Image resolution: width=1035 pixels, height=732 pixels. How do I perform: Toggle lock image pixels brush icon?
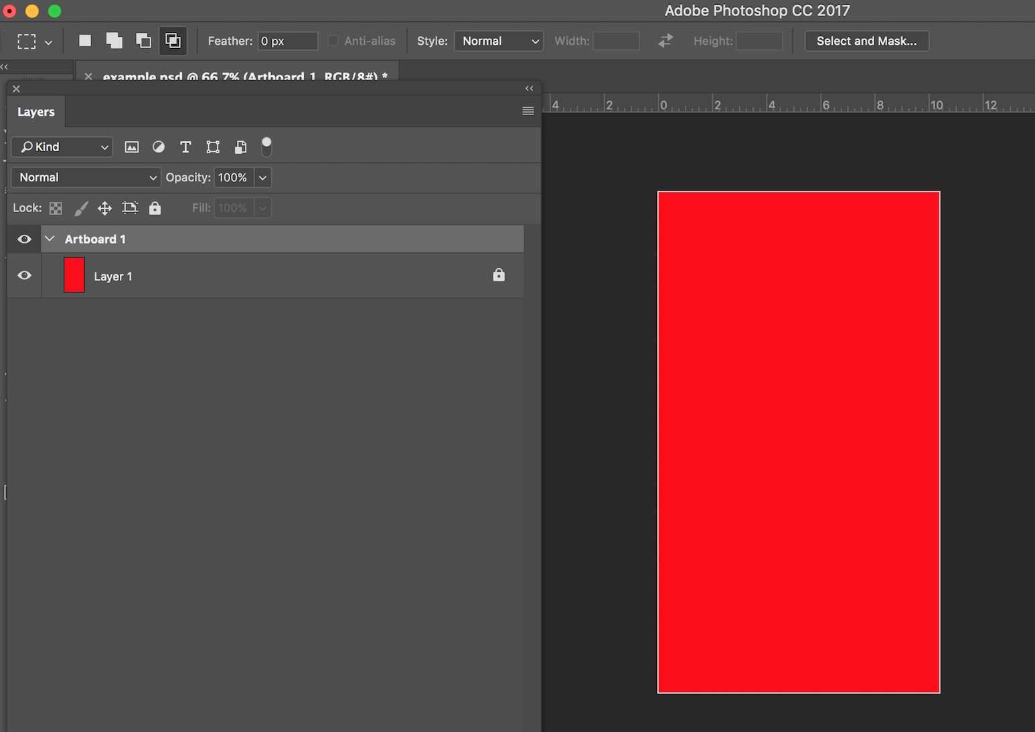[80, 209]
